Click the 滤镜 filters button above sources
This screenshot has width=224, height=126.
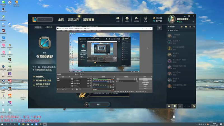[82, 74]
